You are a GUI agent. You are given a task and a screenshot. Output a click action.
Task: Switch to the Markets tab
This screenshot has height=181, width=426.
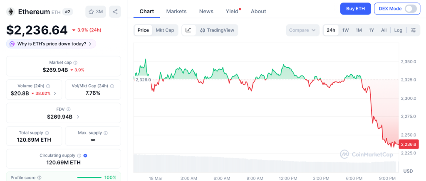coord(176,12)
